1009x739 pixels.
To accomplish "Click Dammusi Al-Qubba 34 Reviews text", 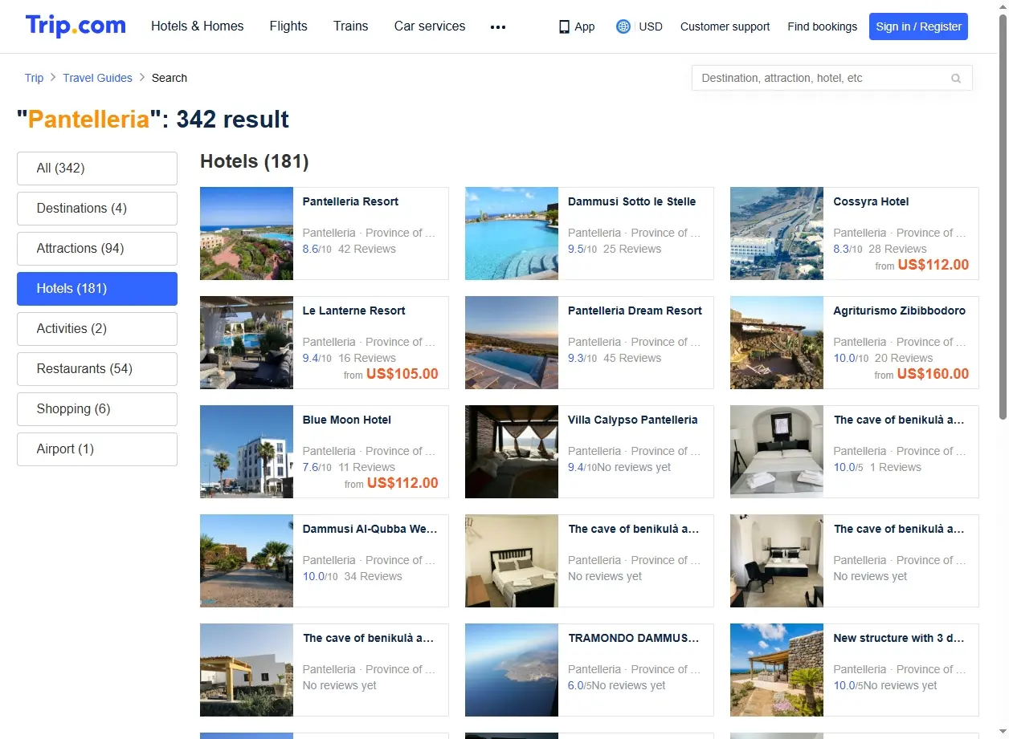I will [x=374, y=576].
